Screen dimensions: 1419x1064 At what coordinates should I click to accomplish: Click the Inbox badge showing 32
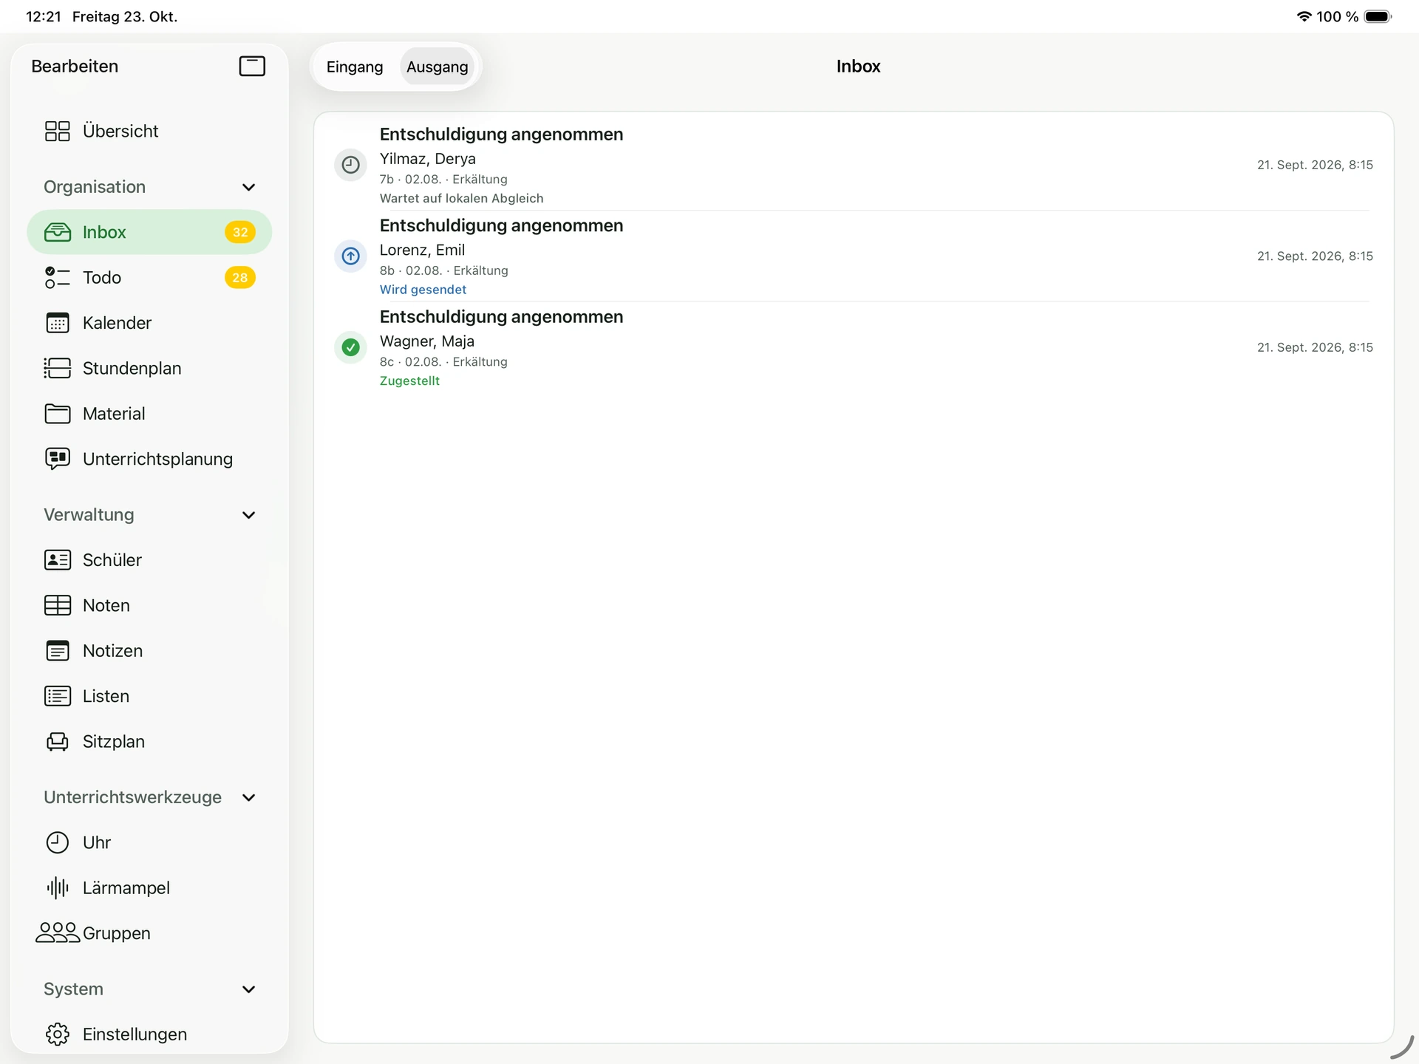(x=240, y=232)
